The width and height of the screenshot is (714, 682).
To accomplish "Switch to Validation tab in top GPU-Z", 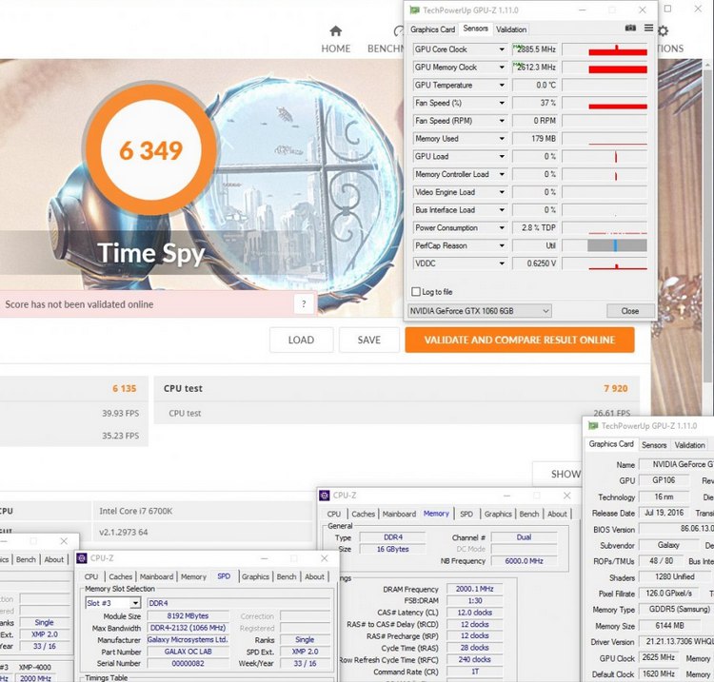I will [x=511, y=29].
